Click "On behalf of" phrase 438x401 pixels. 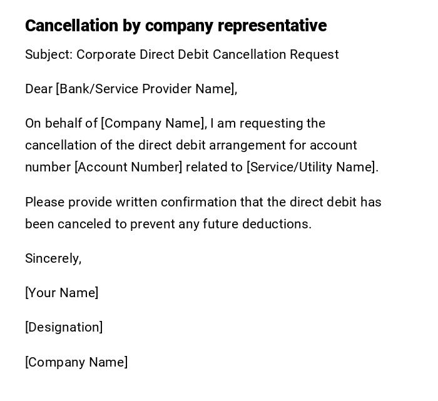click(61, 123)
